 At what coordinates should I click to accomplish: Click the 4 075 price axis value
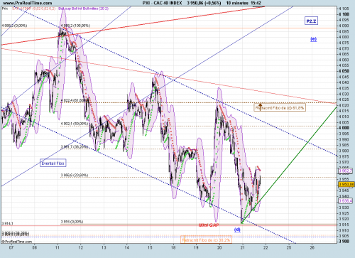pyautogui.click(x=344, y=43)
